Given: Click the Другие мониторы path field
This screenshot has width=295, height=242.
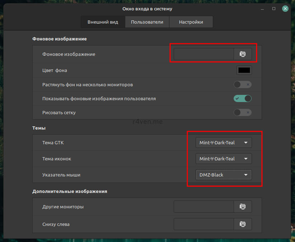Looking at the screenshot, I should tap(204, 207).
